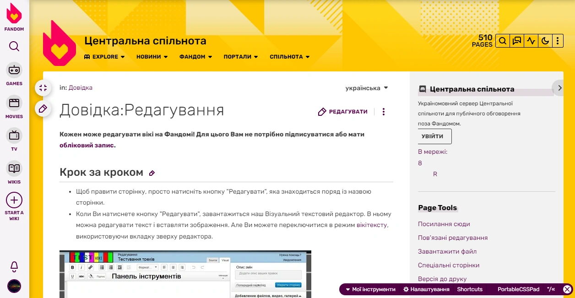Click Shortcuts in bottom toolbar

click(x=470, y=289)
